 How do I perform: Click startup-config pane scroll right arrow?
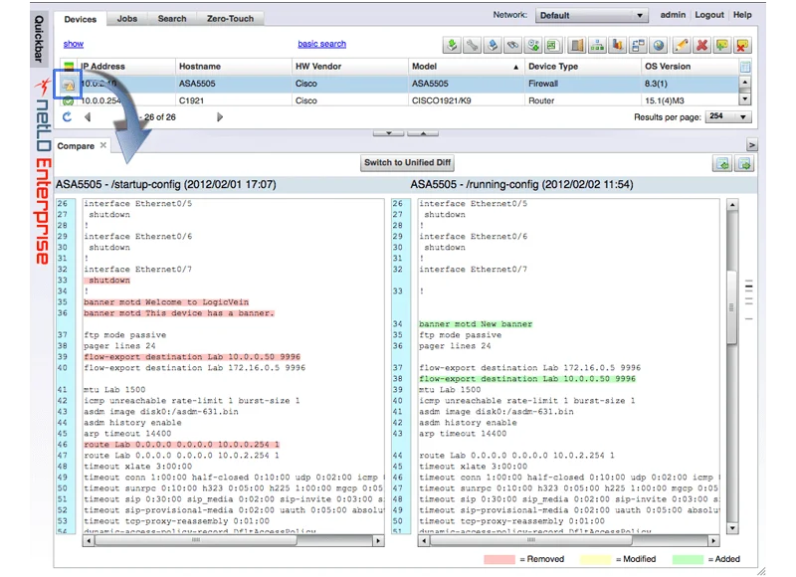click(378, 541)
